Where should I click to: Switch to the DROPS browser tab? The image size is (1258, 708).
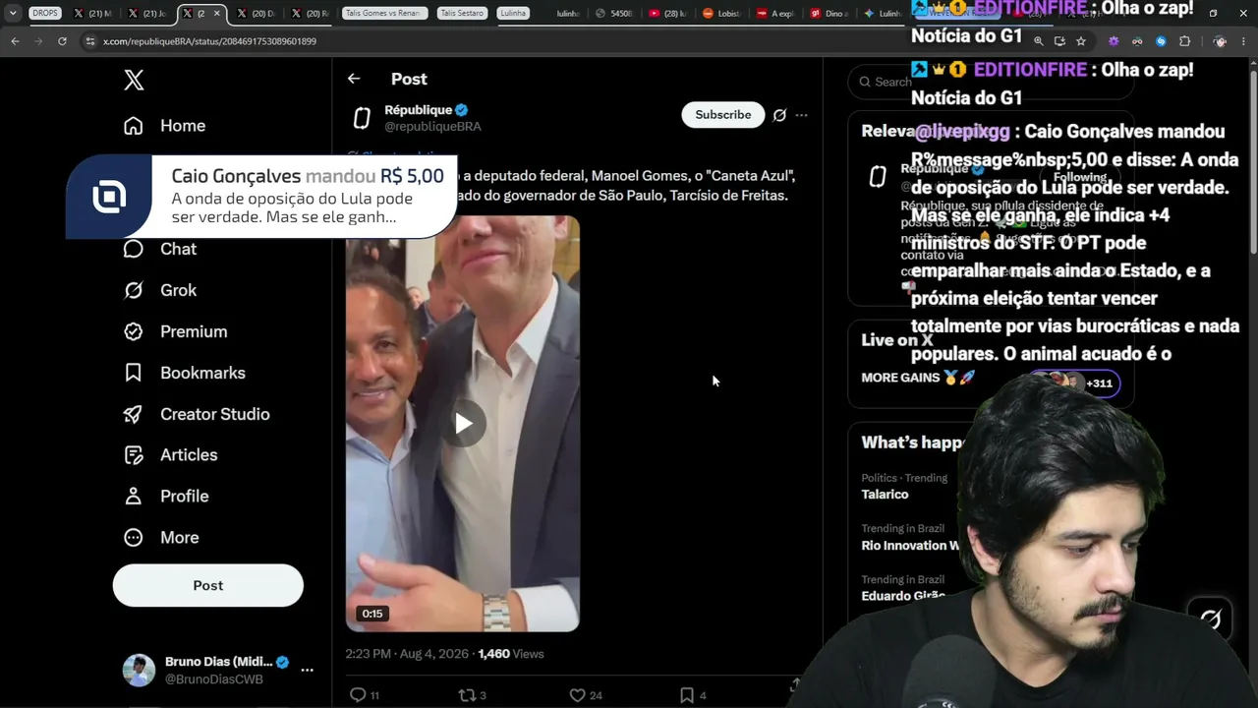click(x=45, y=14)
